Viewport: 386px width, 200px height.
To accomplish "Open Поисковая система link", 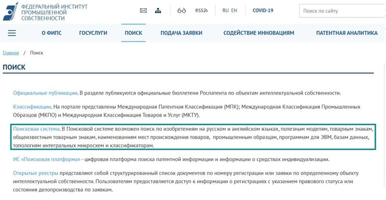I will [36, 129].
